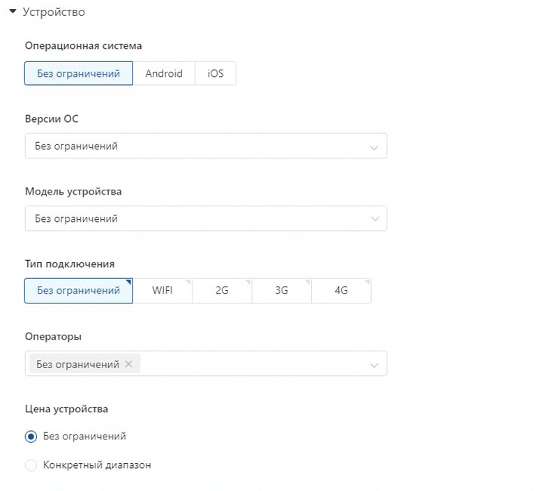The image size is (558, 491).
Task: Select 4G connection type
Action: click(x=341, y=291)
